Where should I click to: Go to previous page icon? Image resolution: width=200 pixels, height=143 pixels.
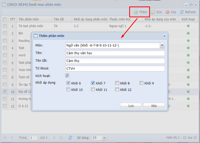click(12, 138)
